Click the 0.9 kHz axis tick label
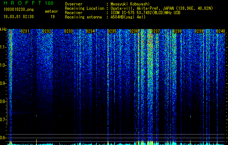Viewport: 228px width, 145px height. [x=3, y=83]
